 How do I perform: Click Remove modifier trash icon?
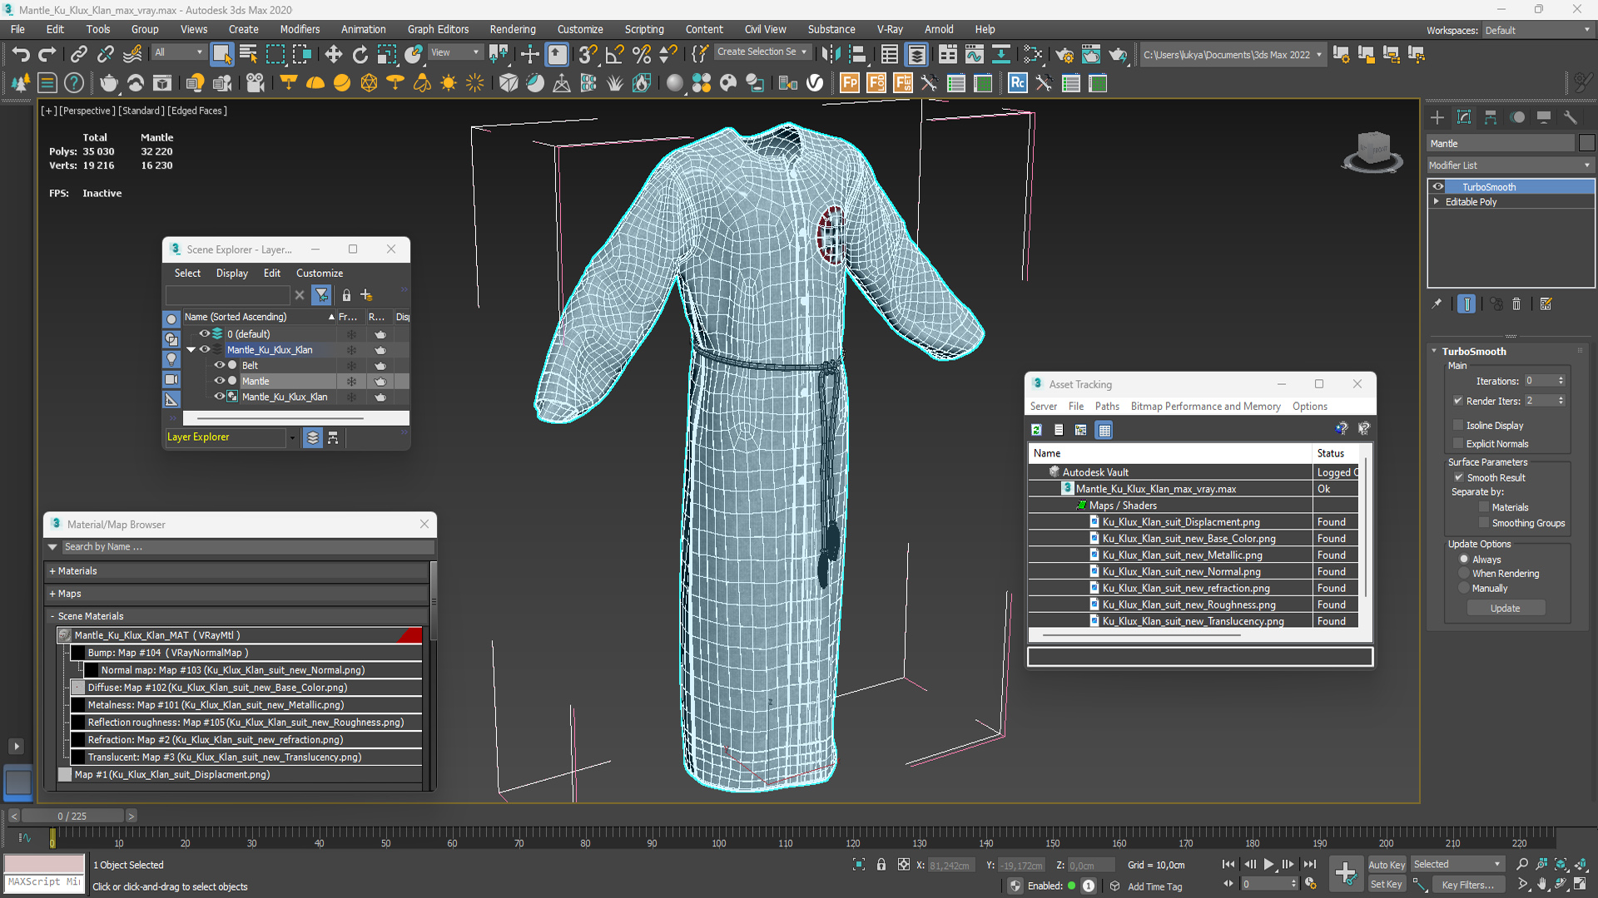(x=1516, y=304)
